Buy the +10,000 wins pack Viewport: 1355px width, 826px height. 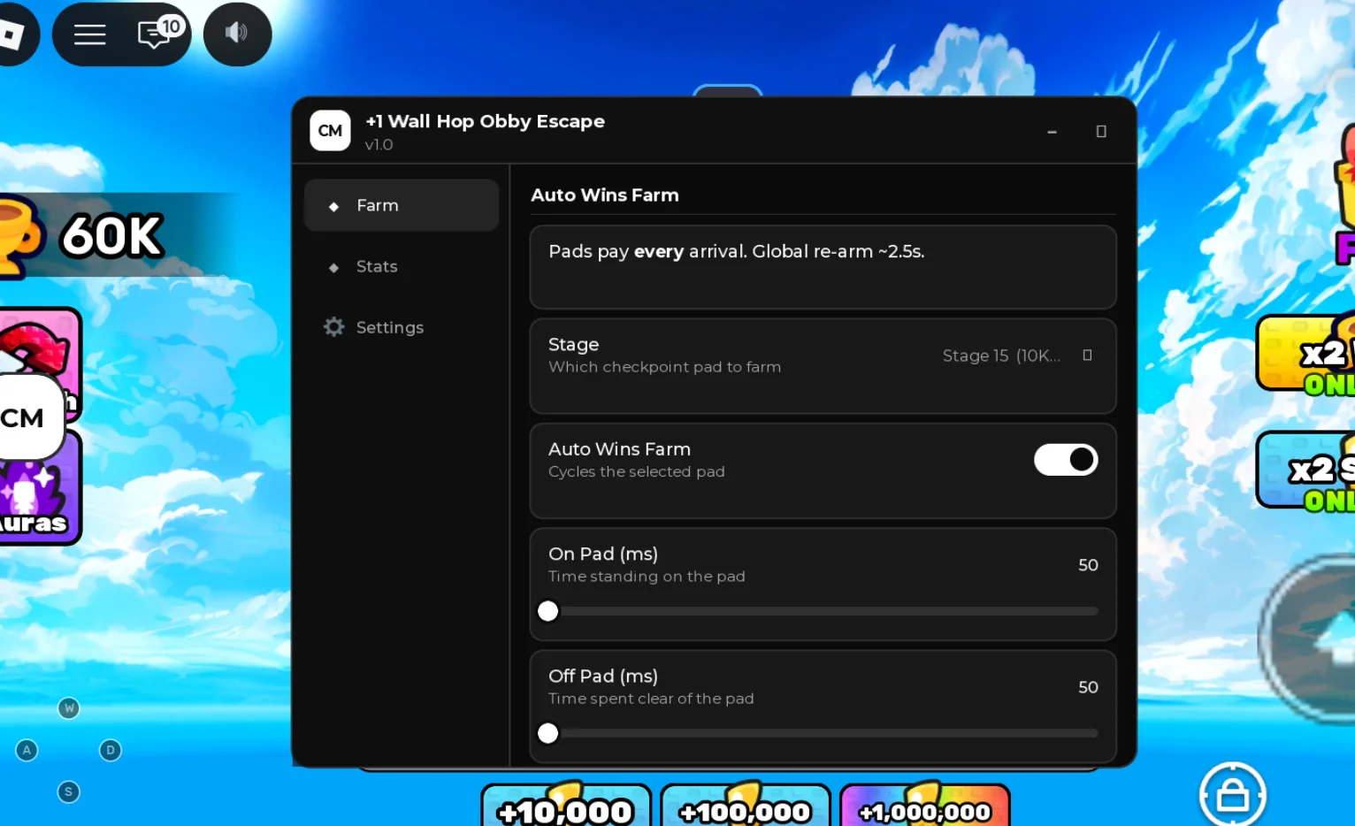coord(566,806)
